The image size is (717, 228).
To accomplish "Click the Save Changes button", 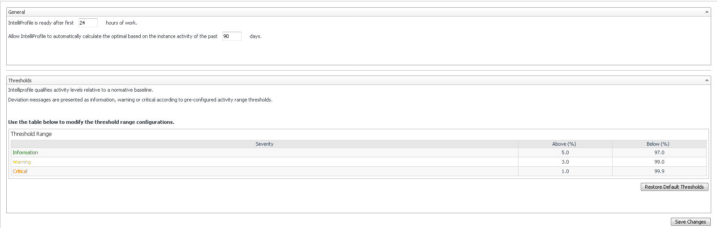I will point(690,222).
